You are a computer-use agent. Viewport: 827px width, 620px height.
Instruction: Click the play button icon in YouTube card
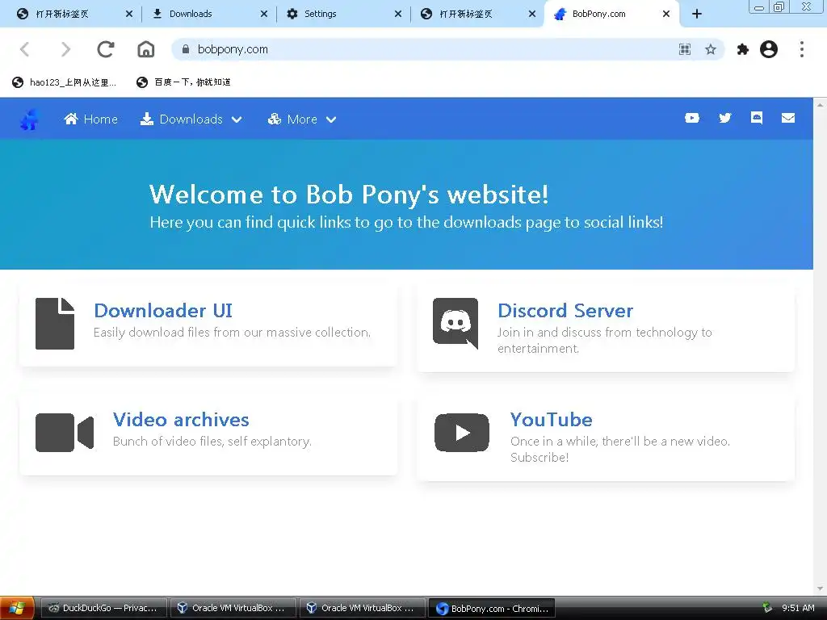462,433
